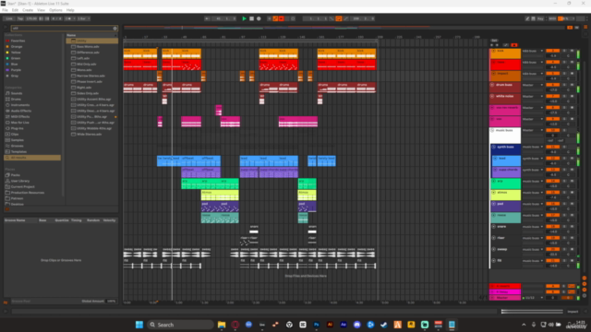
Task: Click the Arrangement Record button
Action: coord(259,18)
